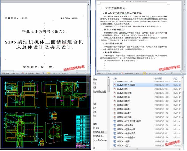The height and width of the screenshot is (151, 187).
Task: Adjust zoom slider handle in thesis body window
Action: pyautogui.click(x=172, y=73)
